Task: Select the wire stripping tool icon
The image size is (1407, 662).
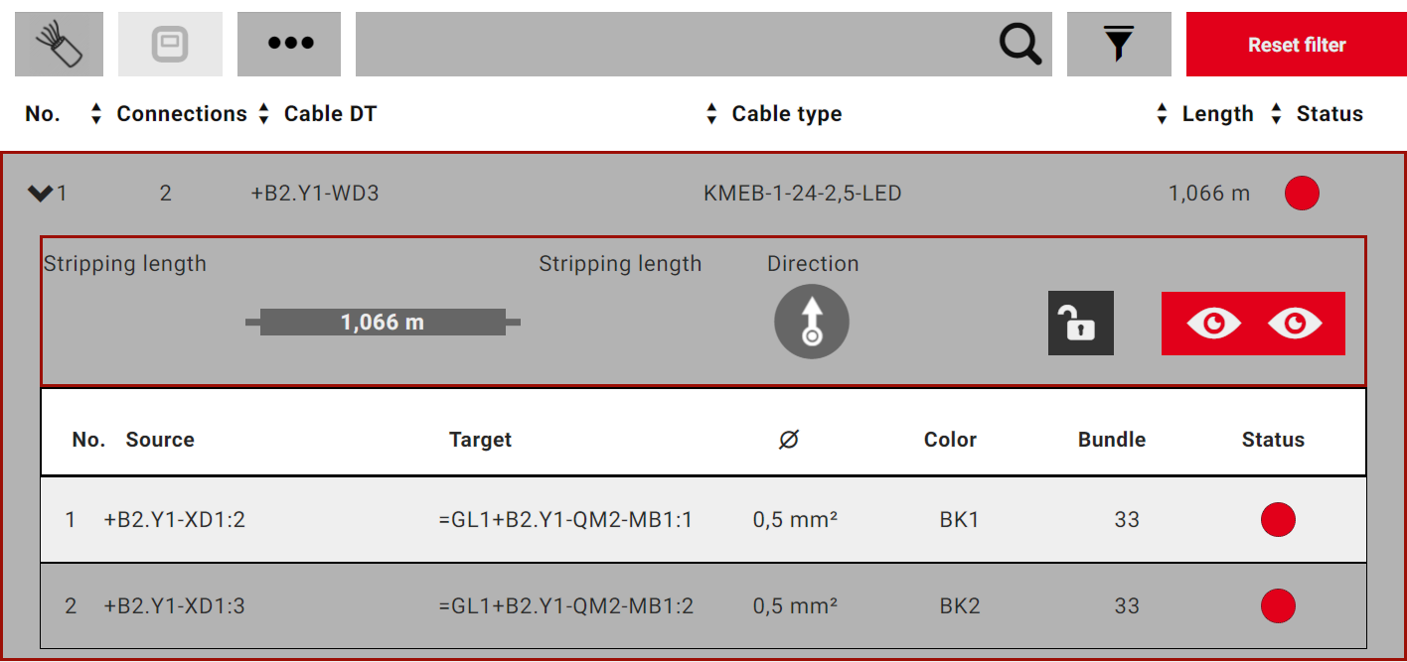Action: coord(58,44)
